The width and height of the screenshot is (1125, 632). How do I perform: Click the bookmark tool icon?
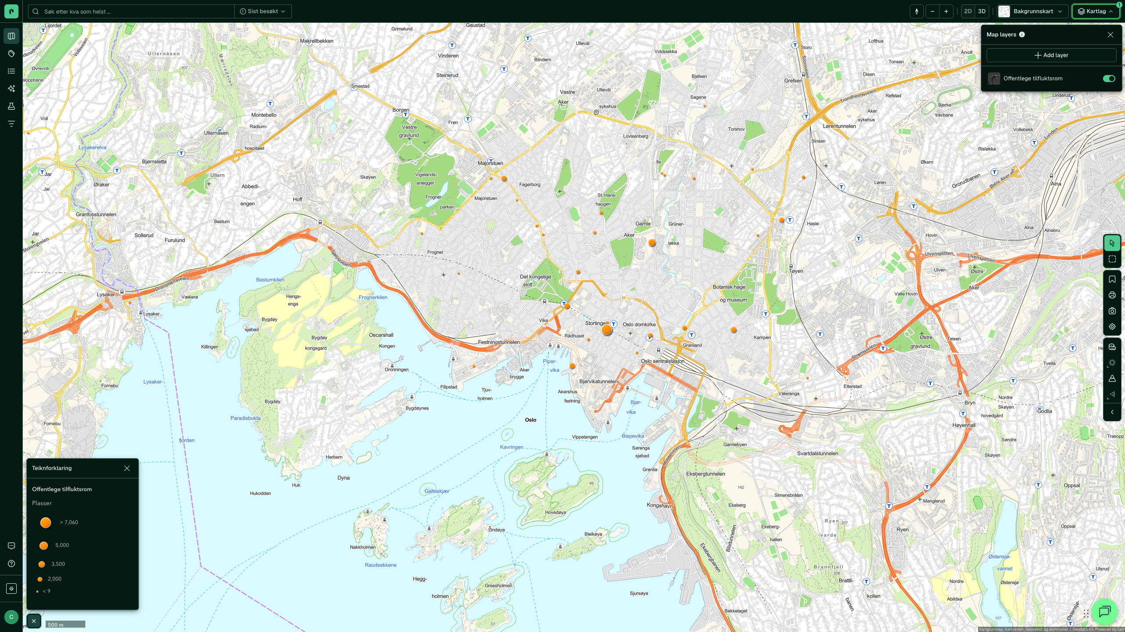tap(1112, 280)
